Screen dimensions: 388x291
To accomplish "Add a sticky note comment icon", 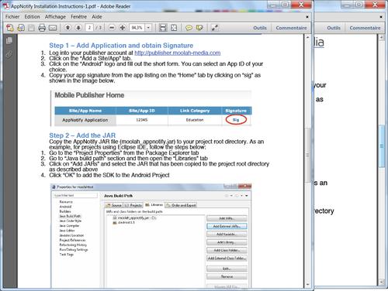I will (x=189, y=28).
